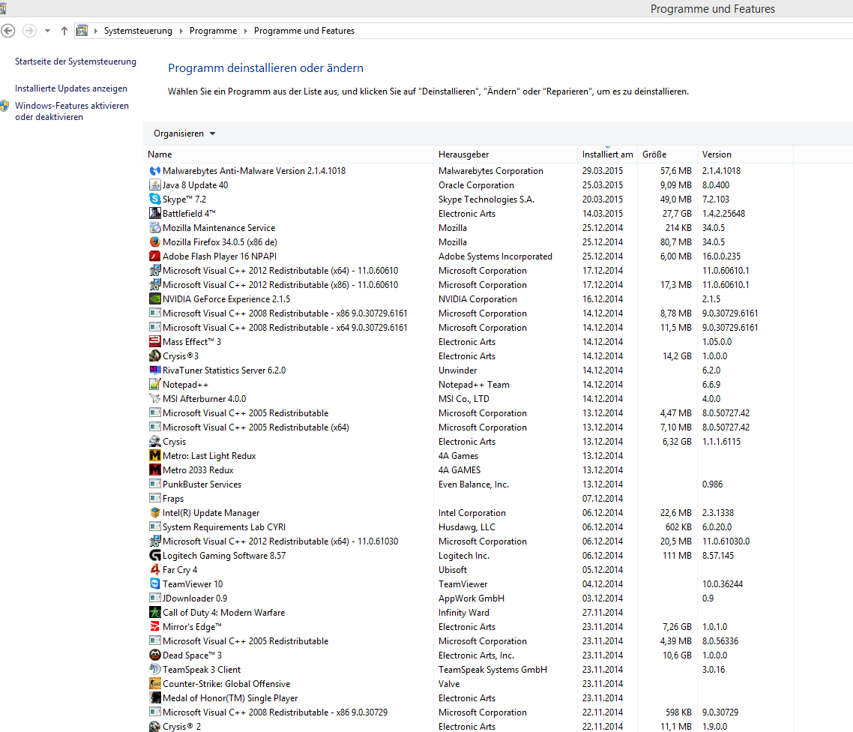Open Startseite der Systemsteuerung link
Viewport: 853px width, 732px height.
(76, 61)
